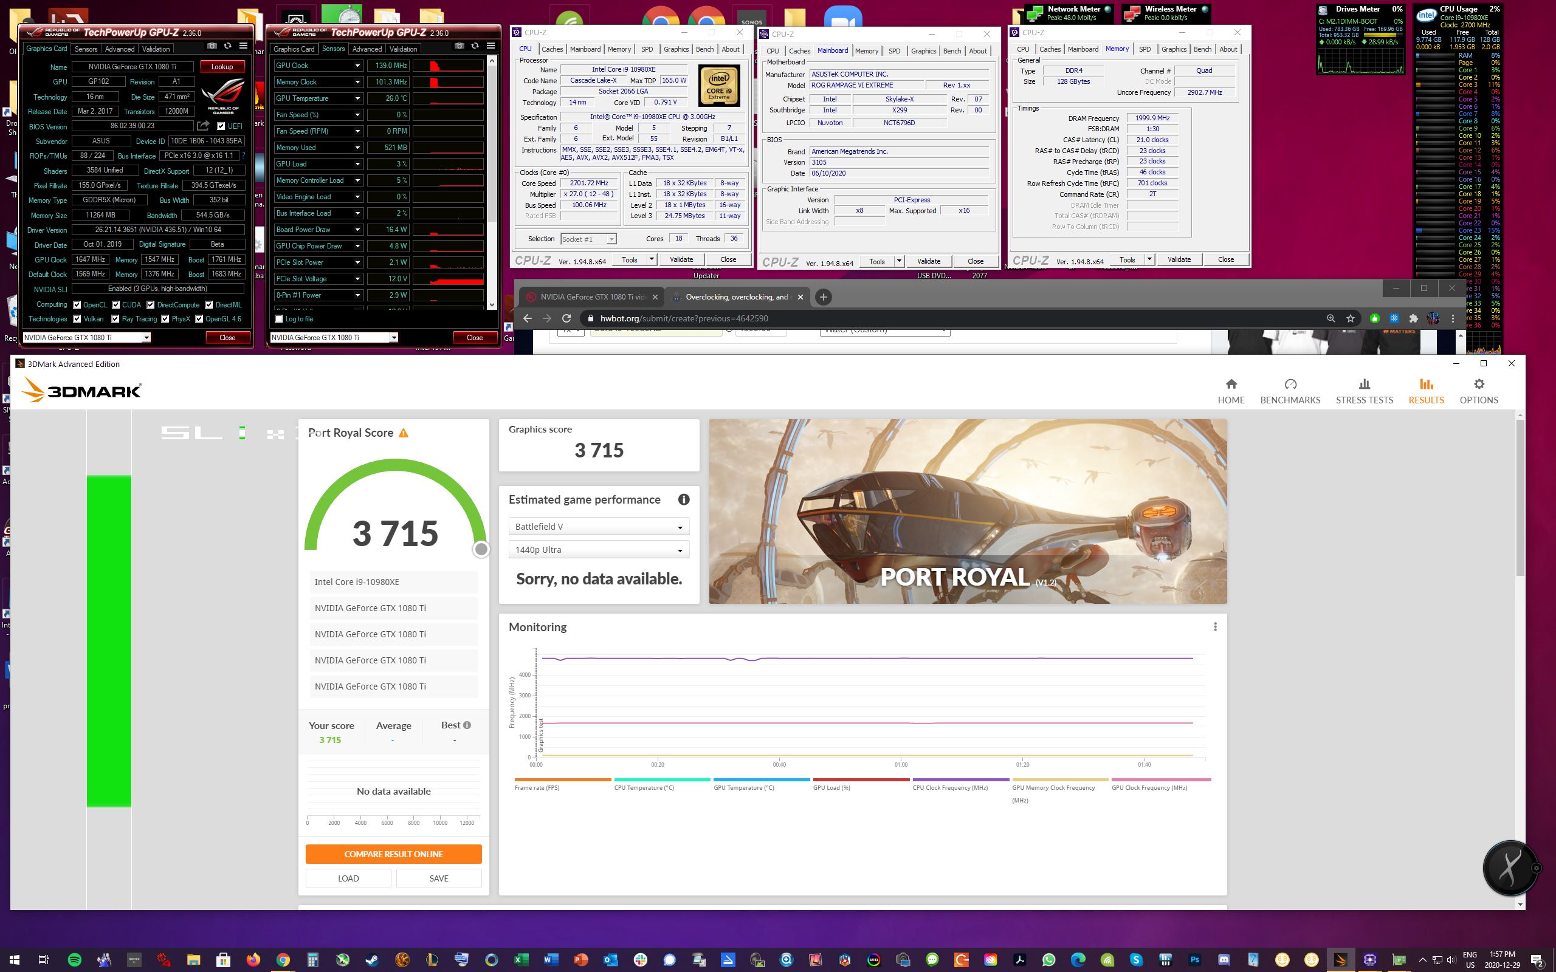The width and height of the screenshot is (1556, 972).
Task: Click refresh icon in GPU-Z Sensors window
Action: click(475, 46)
